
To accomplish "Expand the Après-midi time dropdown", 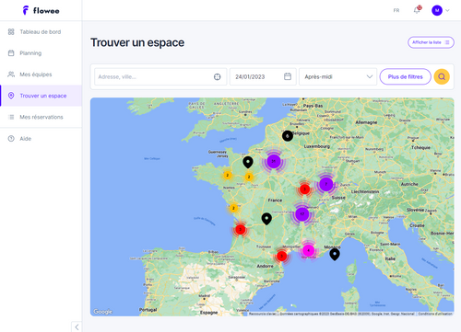I will coord(337,76).
